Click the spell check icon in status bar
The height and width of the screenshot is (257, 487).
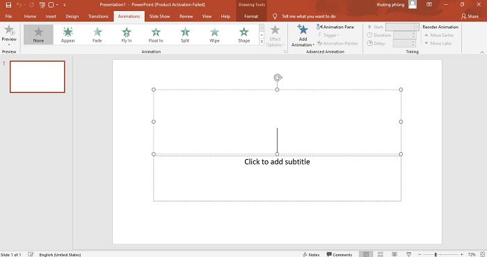[31, 254]
